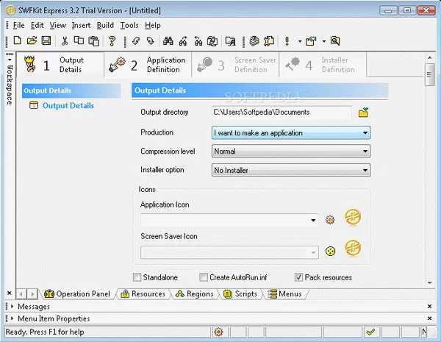Click the gear icon in status bar
This screenshot has width=441, height=342.
click(x=218, y=332)
